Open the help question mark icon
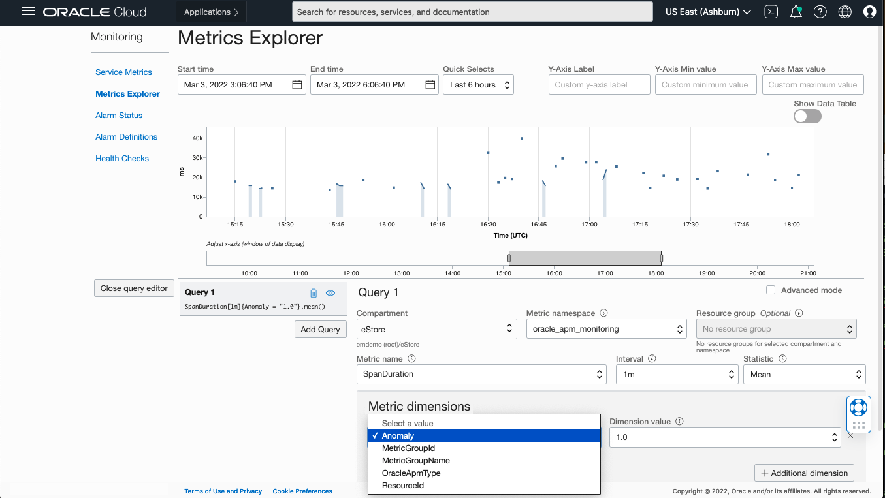The image size is (885, 498). tap(820, 11)
